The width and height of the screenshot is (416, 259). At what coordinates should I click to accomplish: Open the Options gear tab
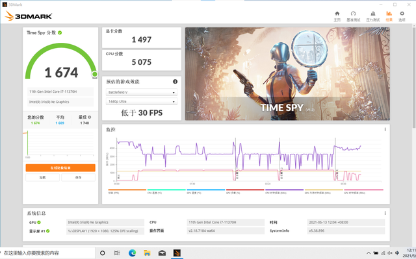[x=402, y=16]
